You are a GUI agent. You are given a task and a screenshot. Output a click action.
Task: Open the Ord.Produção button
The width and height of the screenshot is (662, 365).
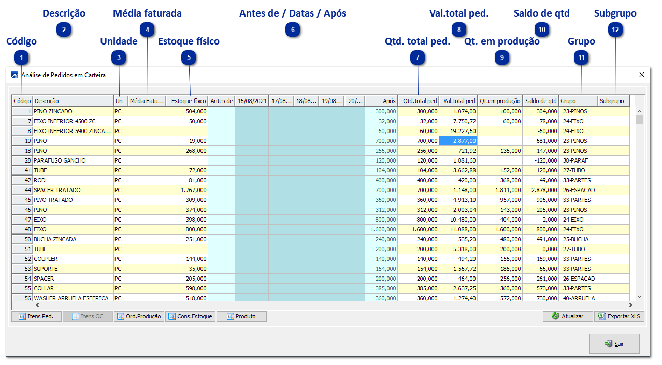pos(138,316)
